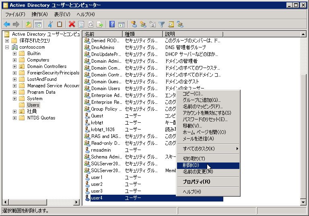The width and height of the screenshot is (309, 216).
Task: Expand the LostAndFound tree node
Action: tap(14, 79)
